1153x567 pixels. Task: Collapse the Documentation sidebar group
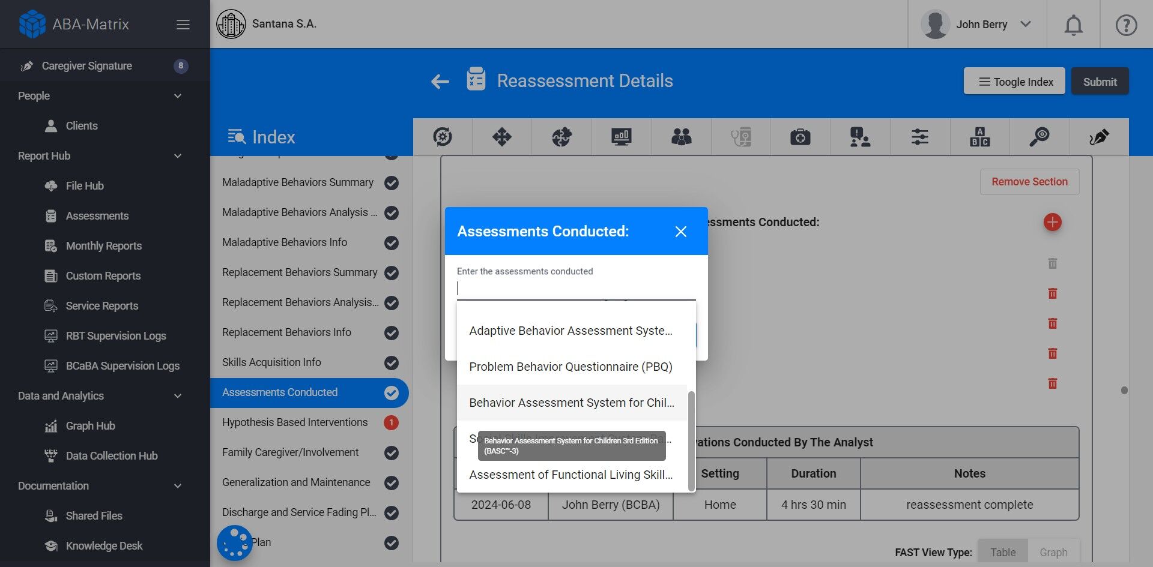coord(178,486)
